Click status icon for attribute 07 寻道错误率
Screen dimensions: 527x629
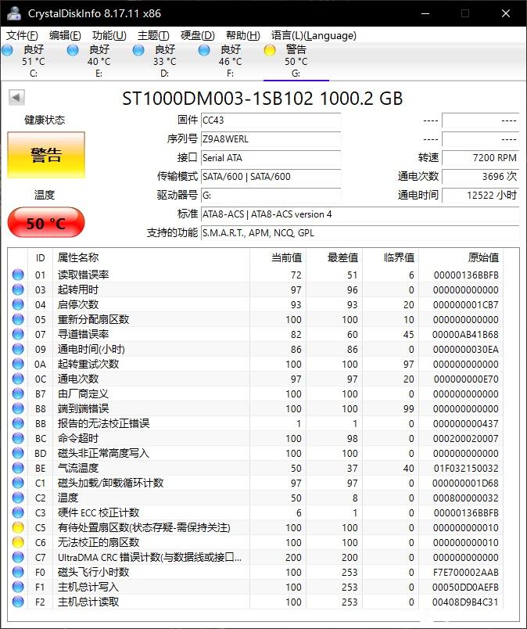point(18,334)
